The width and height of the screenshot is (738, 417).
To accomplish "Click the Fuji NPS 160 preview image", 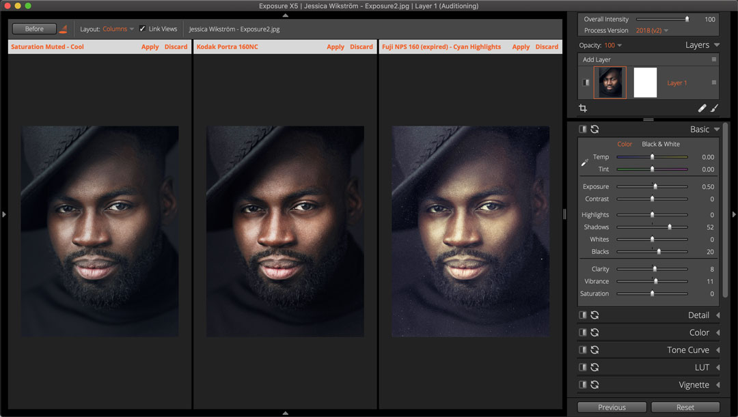I will pos(471,231).
